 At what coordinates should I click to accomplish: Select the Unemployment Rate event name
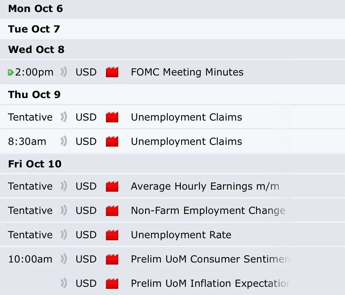tap(181, 235)
